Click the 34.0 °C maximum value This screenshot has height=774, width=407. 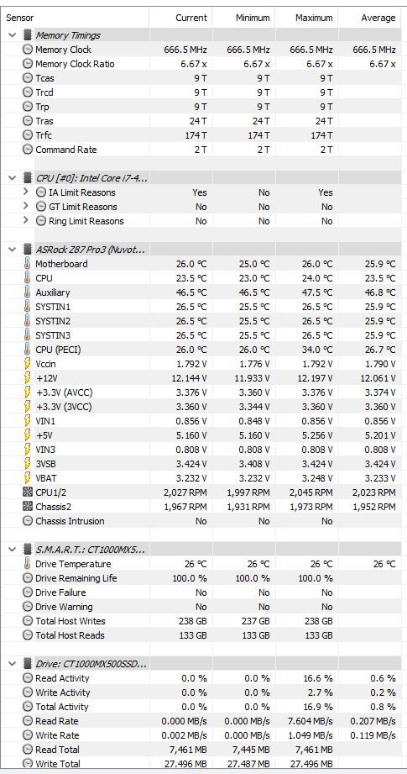point(317,350)
